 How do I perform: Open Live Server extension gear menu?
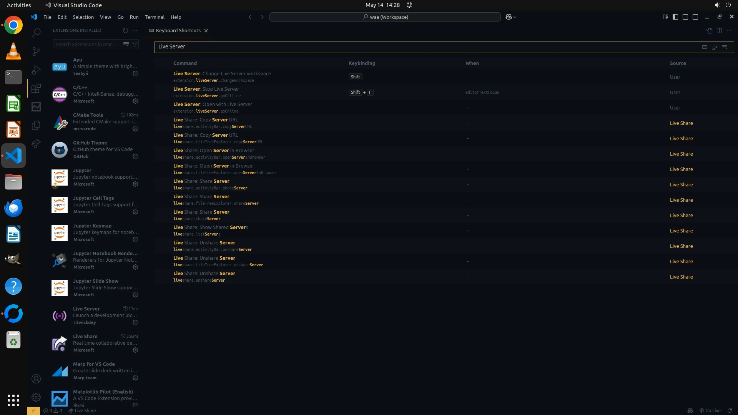[135, 323]
